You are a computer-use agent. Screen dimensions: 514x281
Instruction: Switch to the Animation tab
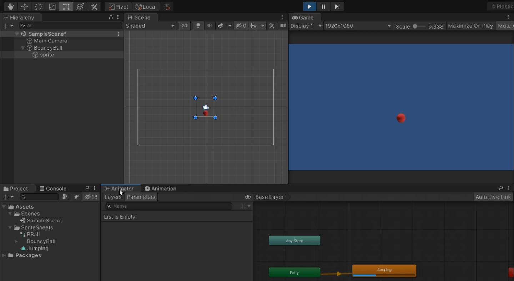pyautogui.click(x=160, y=189)
